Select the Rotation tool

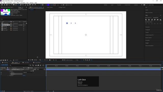[11, 5]
